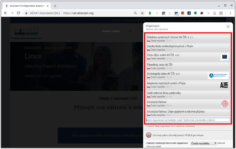Open the shield extension icon
Viewport: 236px width, 149px height.
(x=164, y=13)
